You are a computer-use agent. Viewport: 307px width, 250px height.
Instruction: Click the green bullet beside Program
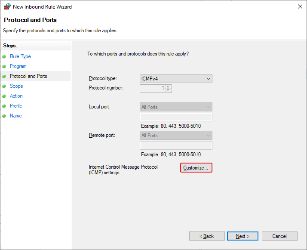(x=4, y=66)
